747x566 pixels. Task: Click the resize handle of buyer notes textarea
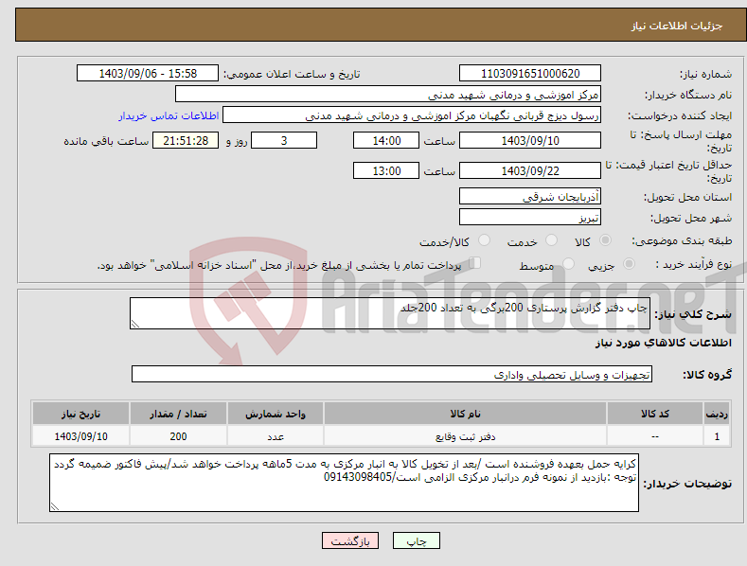[55, 506]
